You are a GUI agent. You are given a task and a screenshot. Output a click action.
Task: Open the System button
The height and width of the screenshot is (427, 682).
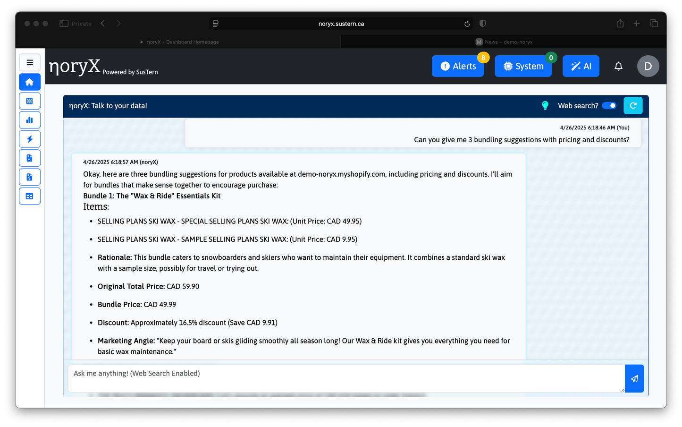[x=523, y=66]
